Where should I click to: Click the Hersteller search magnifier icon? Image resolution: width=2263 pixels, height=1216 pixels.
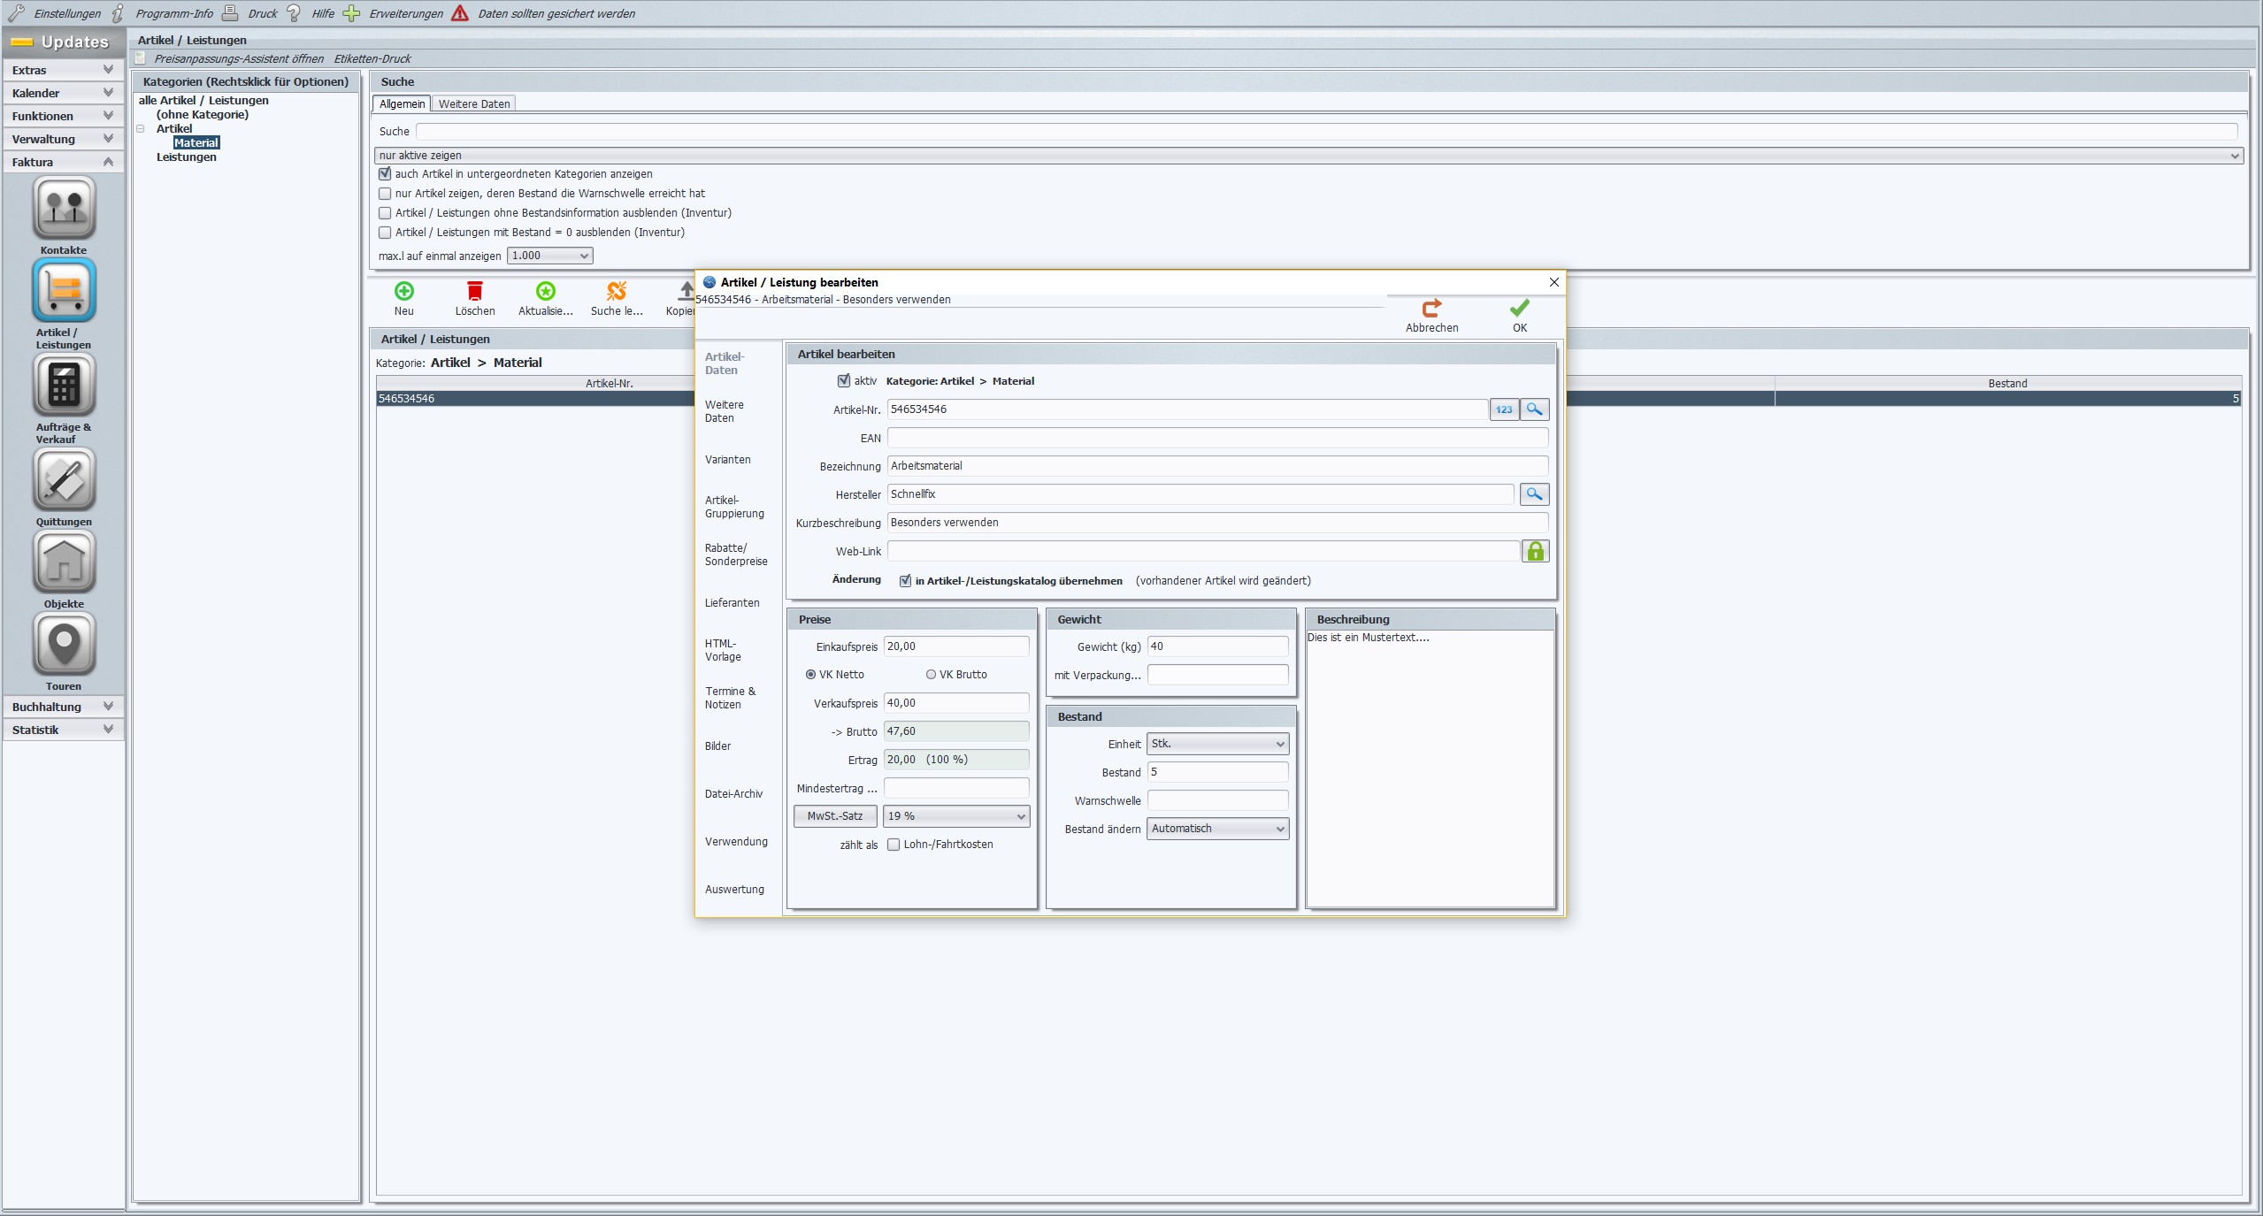[1534, 494]
